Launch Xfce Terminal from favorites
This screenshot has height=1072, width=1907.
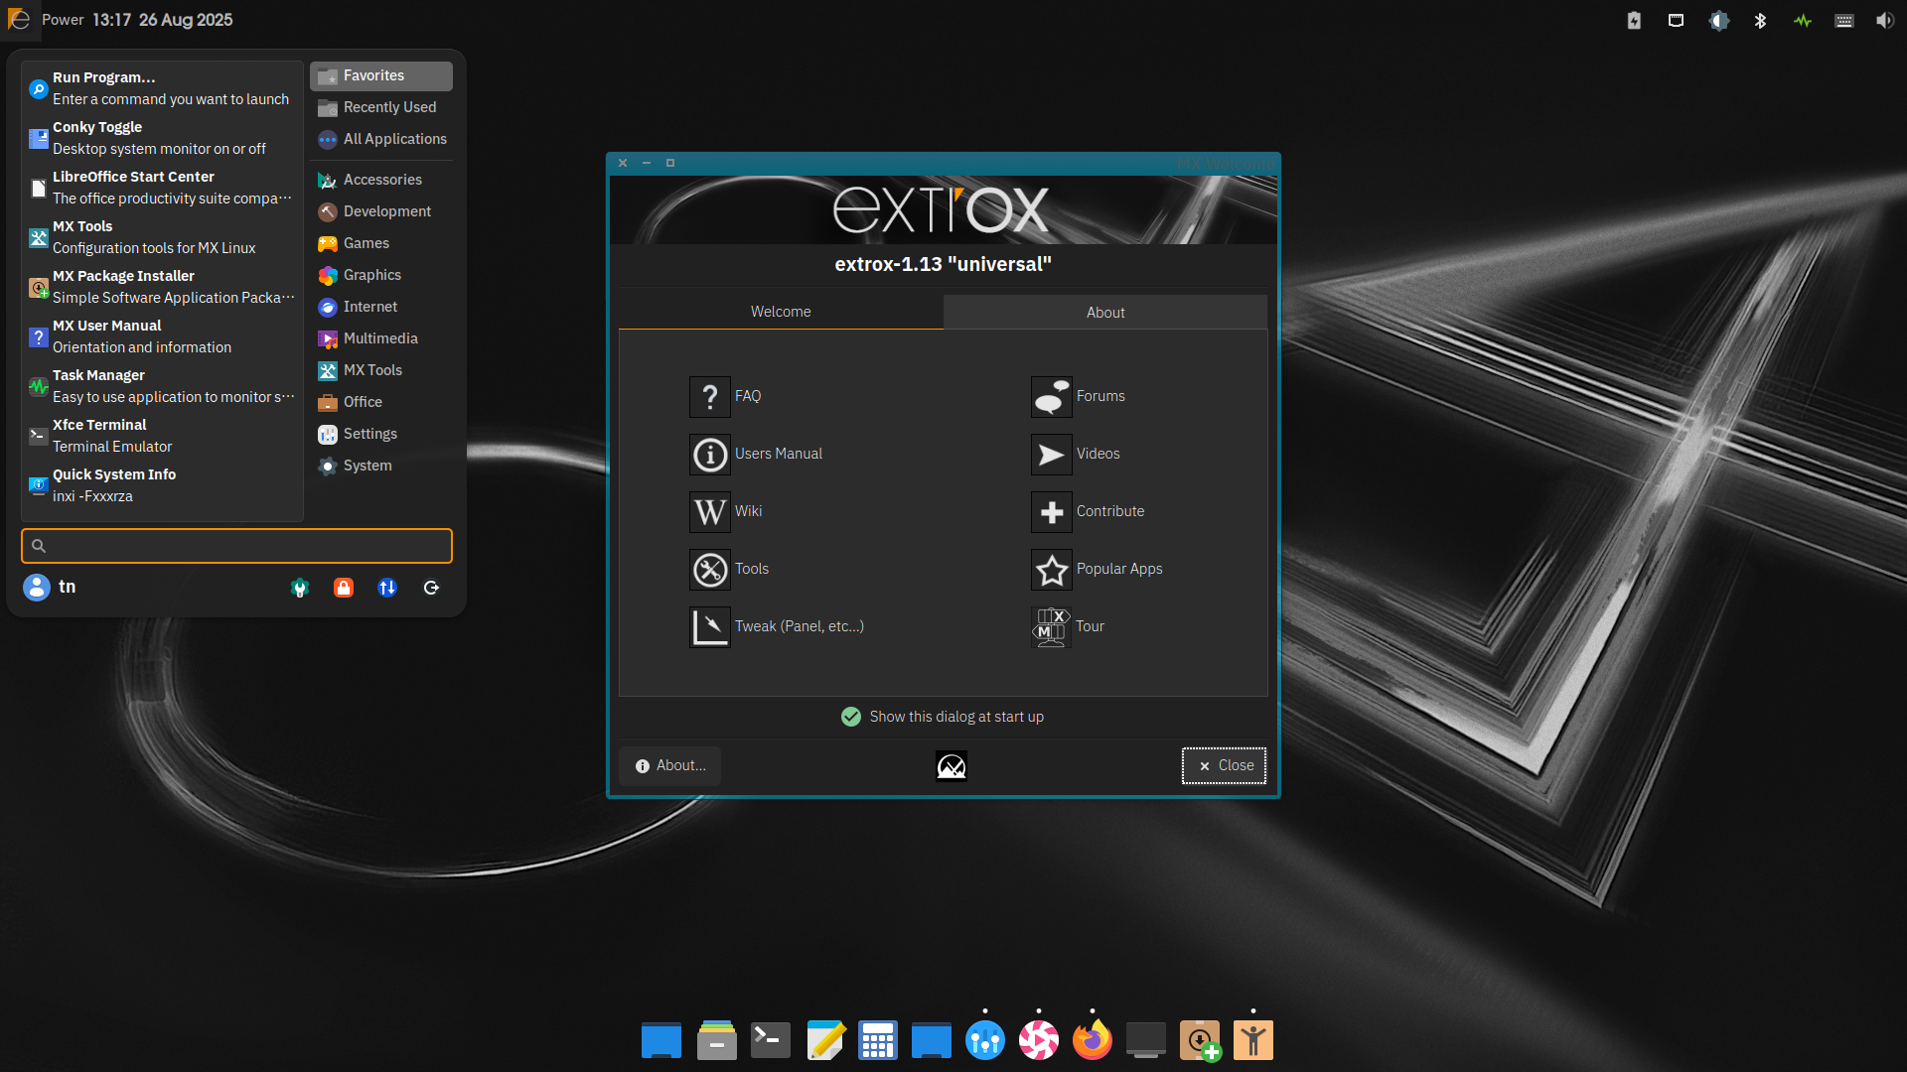pos(162,436)
